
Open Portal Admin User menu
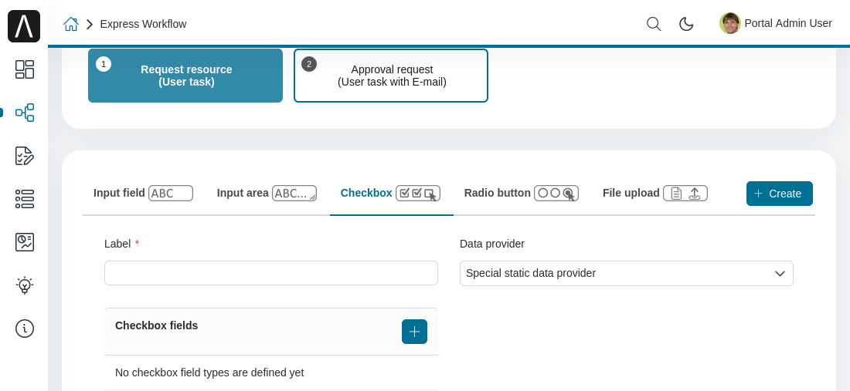pyautogui.click(x=775, y=23)
